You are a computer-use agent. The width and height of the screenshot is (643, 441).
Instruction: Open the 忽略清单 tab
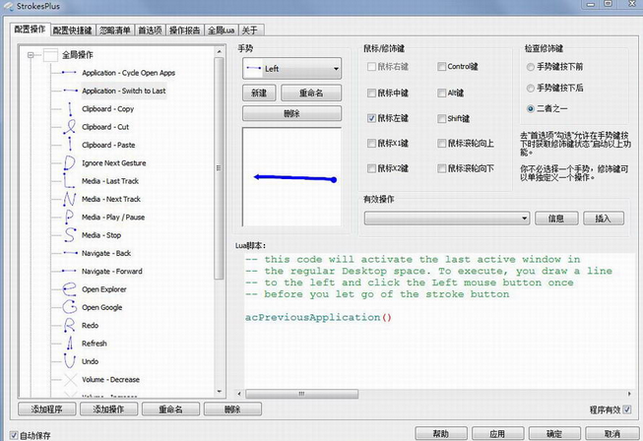coord(115,31)
